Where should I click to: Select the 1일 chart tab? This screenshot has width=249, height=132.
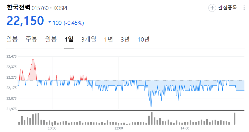[x=69, y=39]
